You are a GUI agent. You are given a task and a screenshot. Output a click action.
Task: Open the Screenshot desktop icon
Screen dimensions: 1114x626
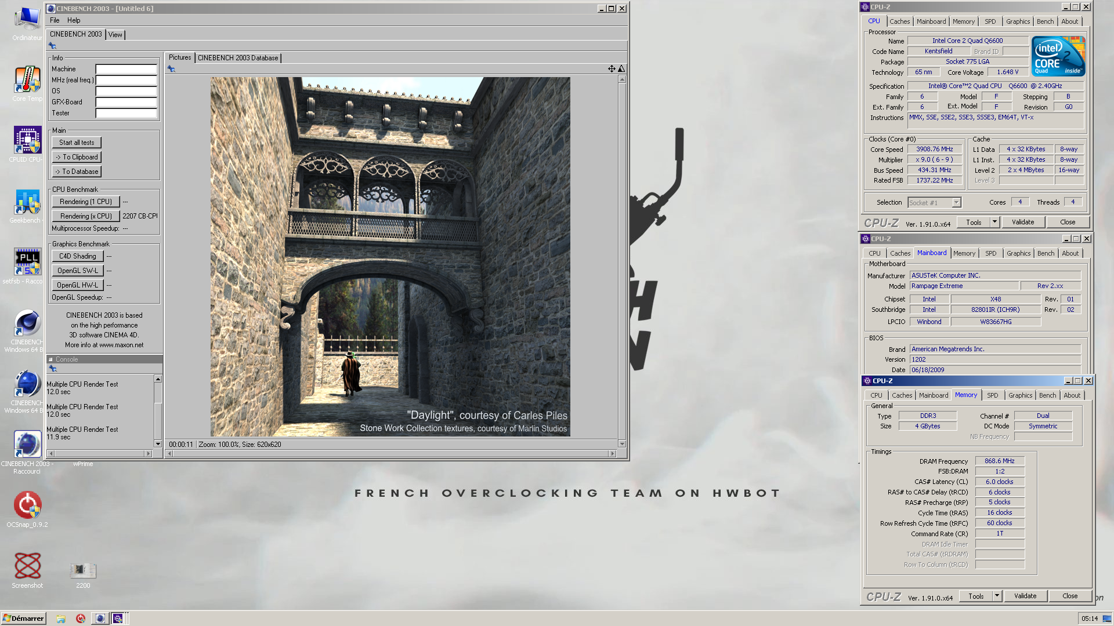[27, 570]
